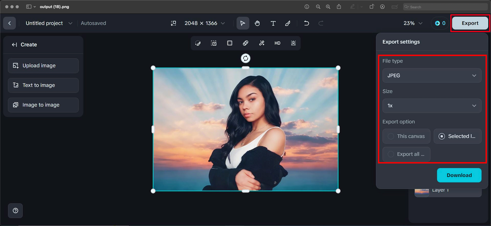Open the Untitled project name chevron
This screenshot has height=226, width=491.
[x=70, y=23]
